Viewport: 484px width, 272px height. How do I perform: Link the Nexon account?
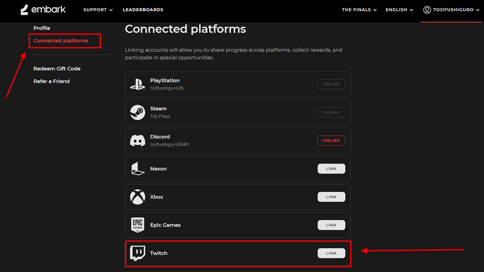coord(331,169)
